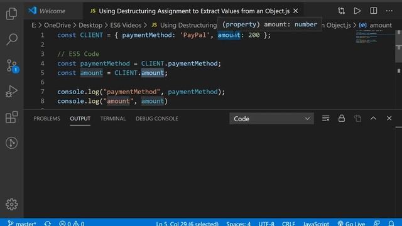Click the // ES5 Code comment
402x226 pixels.
click(78, 54)
